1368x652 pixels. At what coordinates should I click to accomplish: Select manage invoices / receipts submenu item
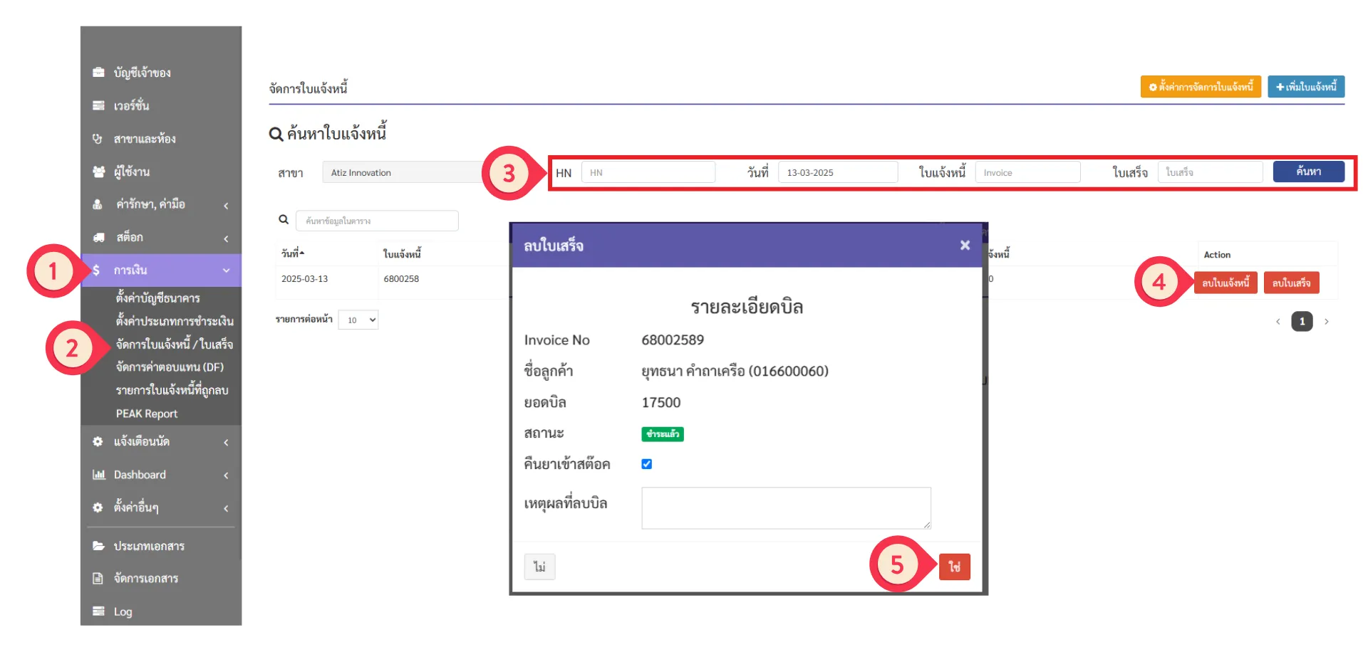(175, 345)
